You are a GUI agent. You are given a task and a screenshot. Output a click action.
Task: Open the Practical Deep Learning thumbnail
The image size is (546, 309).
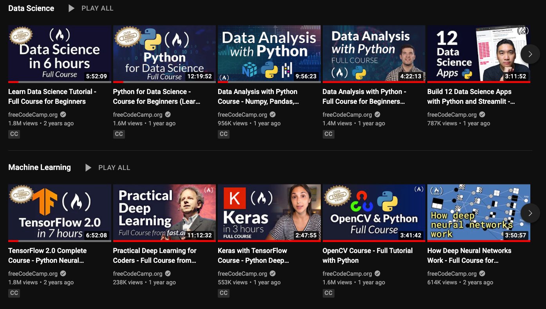point(165,213)
